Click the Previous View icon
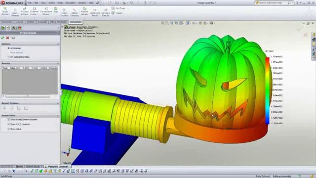 tap(172, 23)
